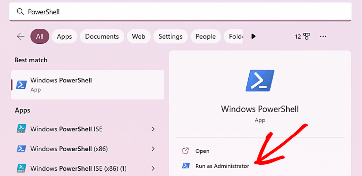Click into the PowerShell search field

[x=180, y=12]
